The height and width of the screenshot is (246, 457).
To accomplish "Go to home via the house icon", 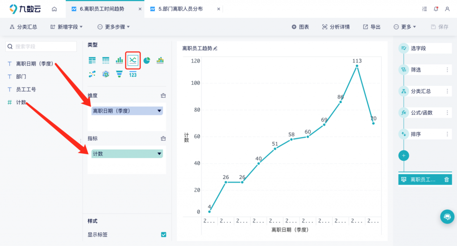I will coord(54,9).
